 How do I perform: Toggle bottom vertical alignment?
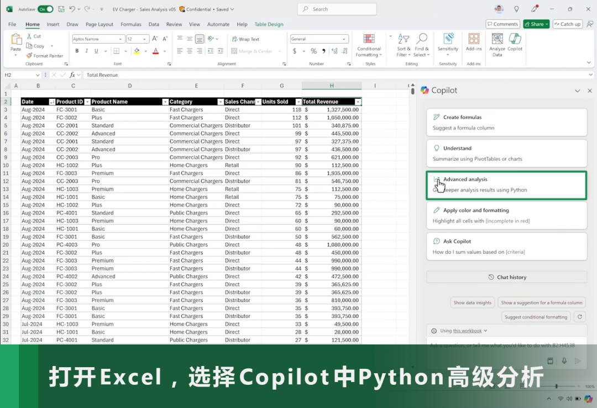[x=200, y=39]
